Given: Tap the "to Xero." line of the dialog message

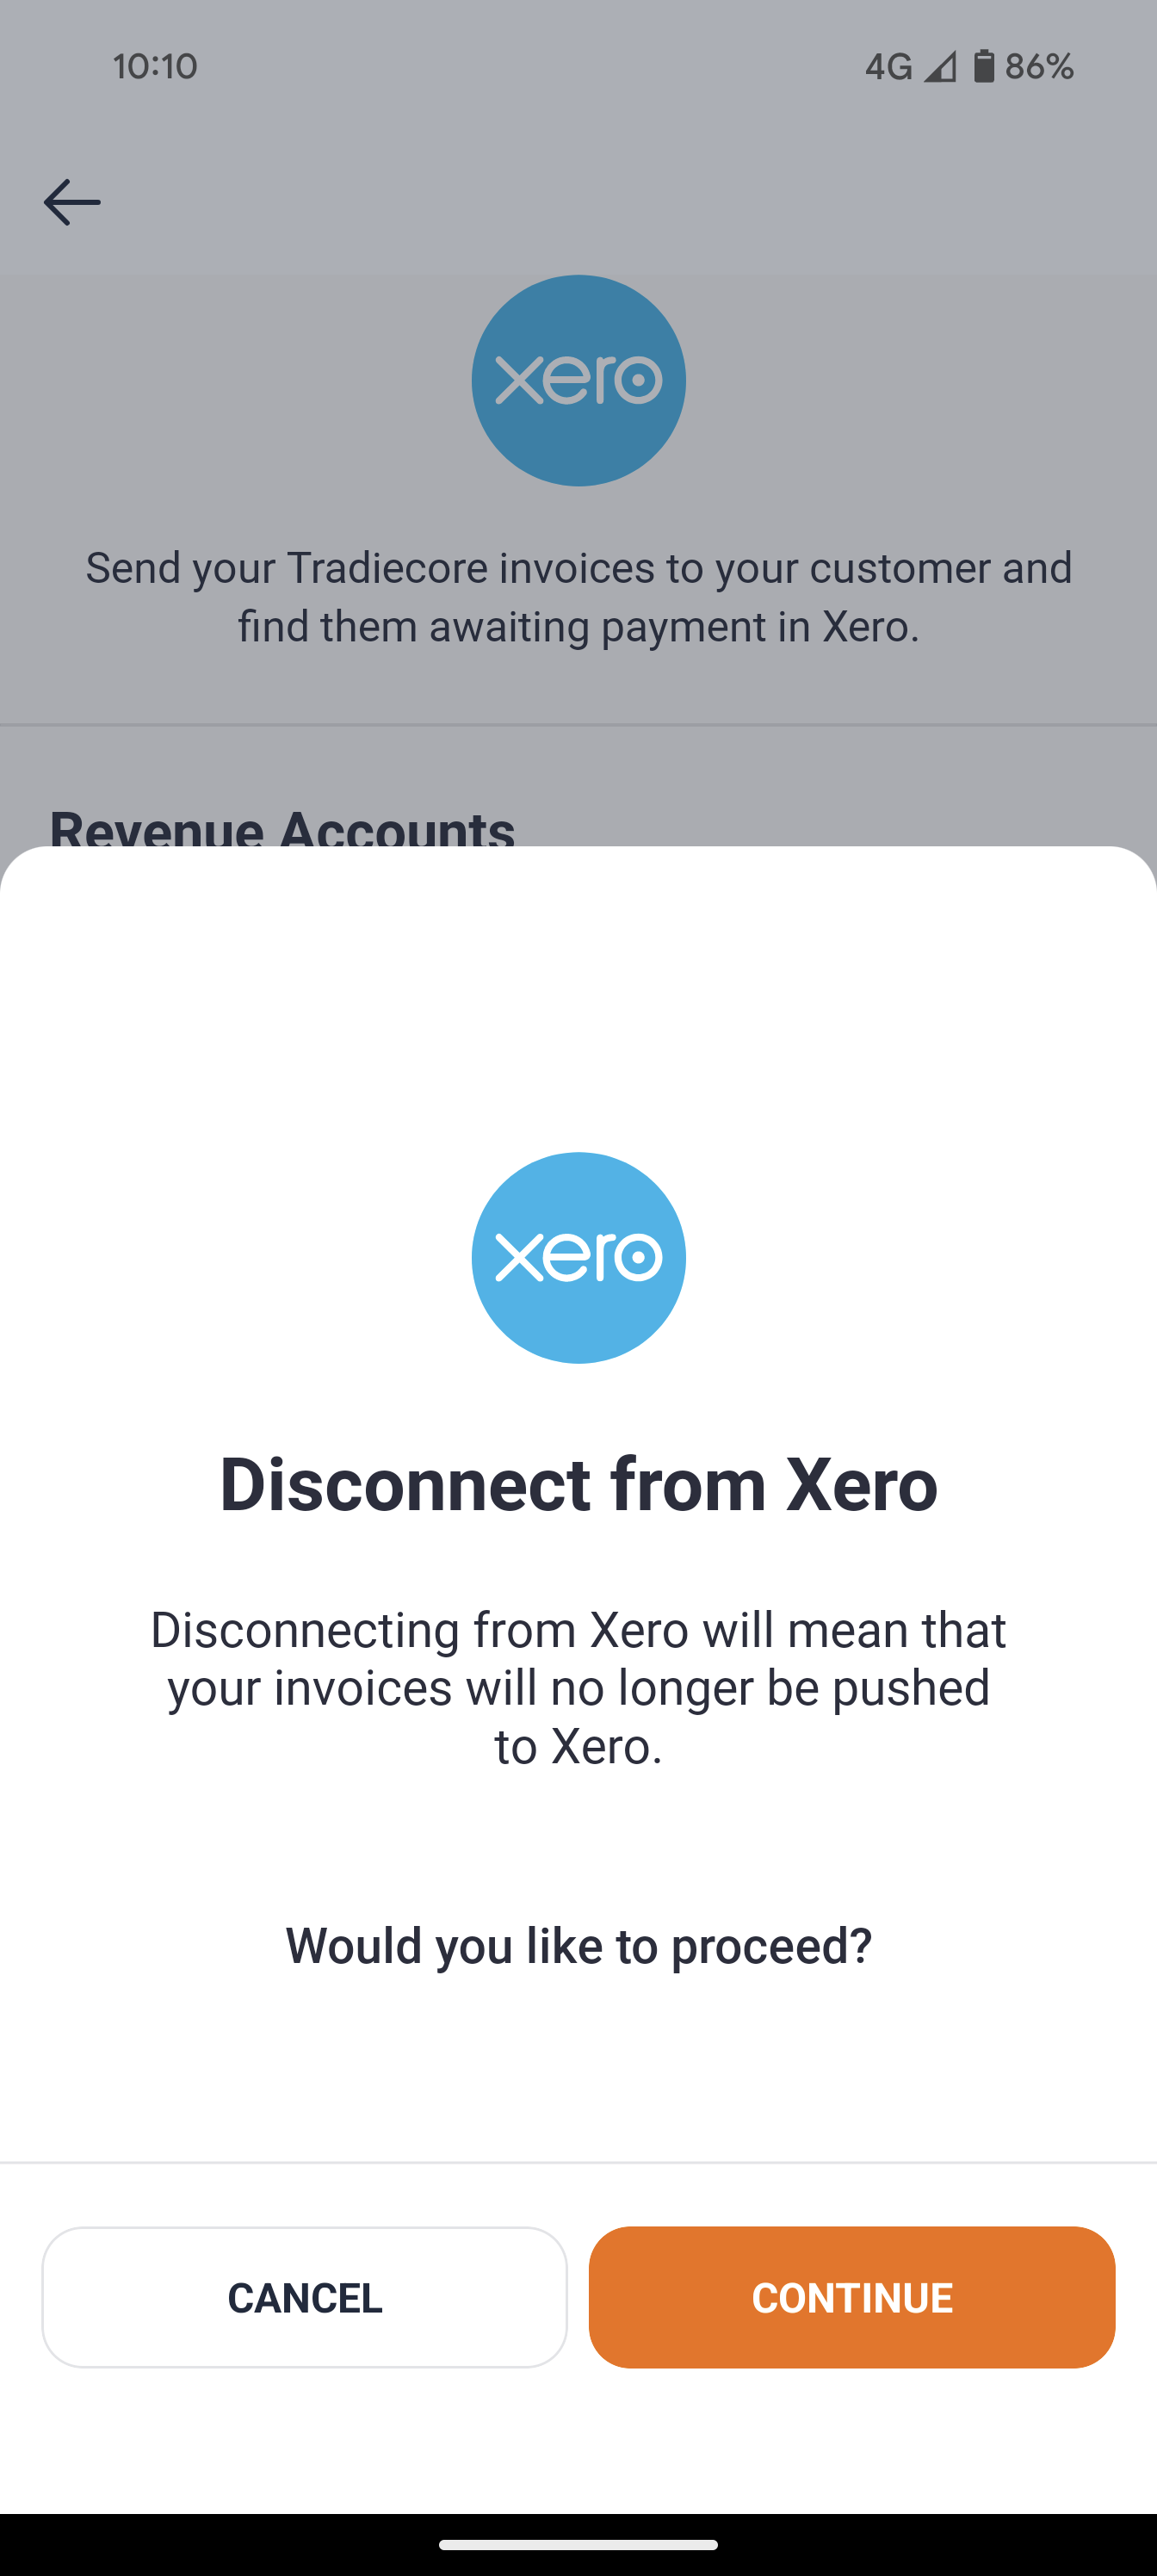Looking at the screenshot, I should coord(578,1746).
